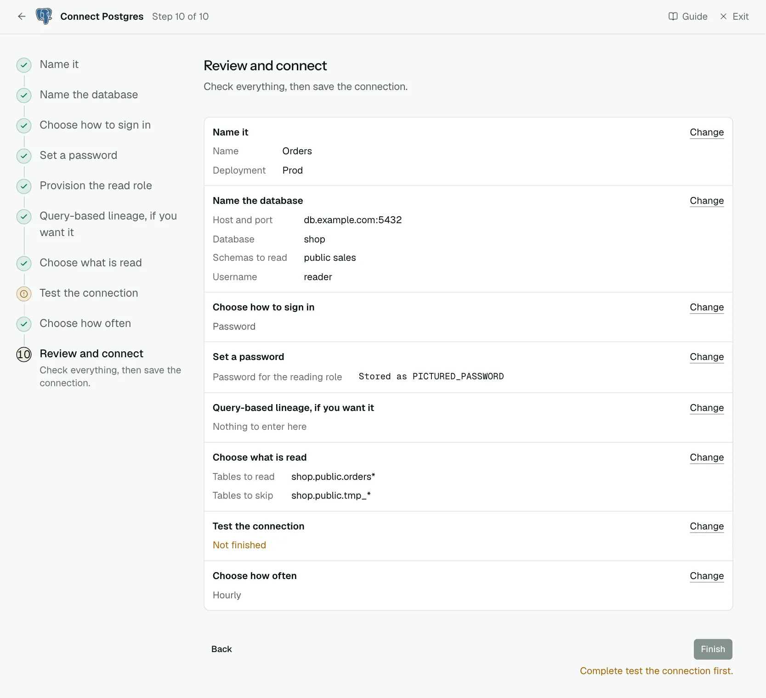766x698 pixels.
Task: Click the Postgres elephant logo
Action: [44, 17]
